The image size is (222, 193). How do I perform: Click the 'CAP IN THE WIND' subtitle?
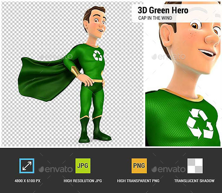click(x=155, y=18)
